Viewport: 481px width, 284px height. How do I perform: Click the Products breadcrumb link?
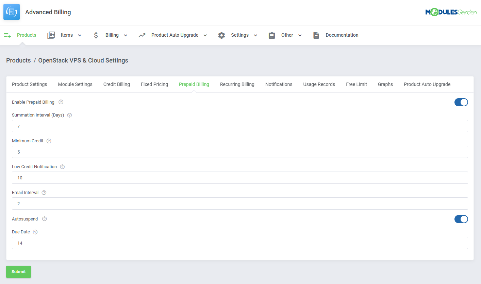pyautogui.click(x=18, y=60)
